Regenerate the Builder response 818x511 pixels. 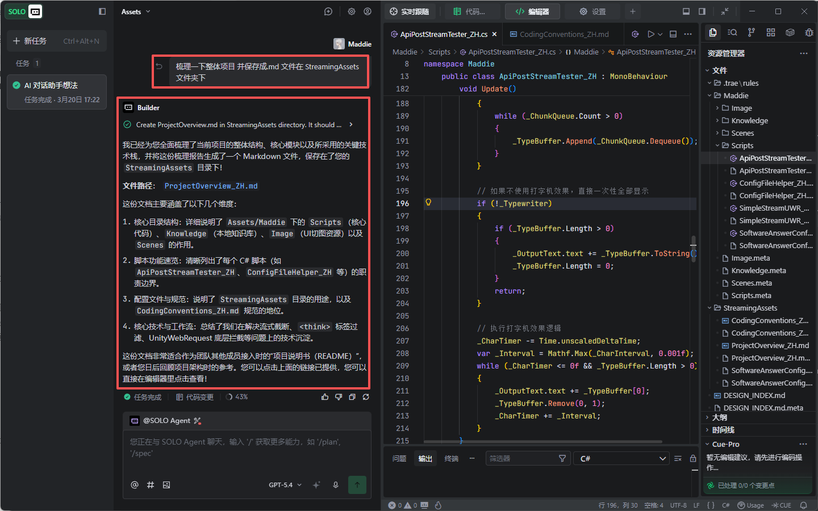tap(366, 397)
